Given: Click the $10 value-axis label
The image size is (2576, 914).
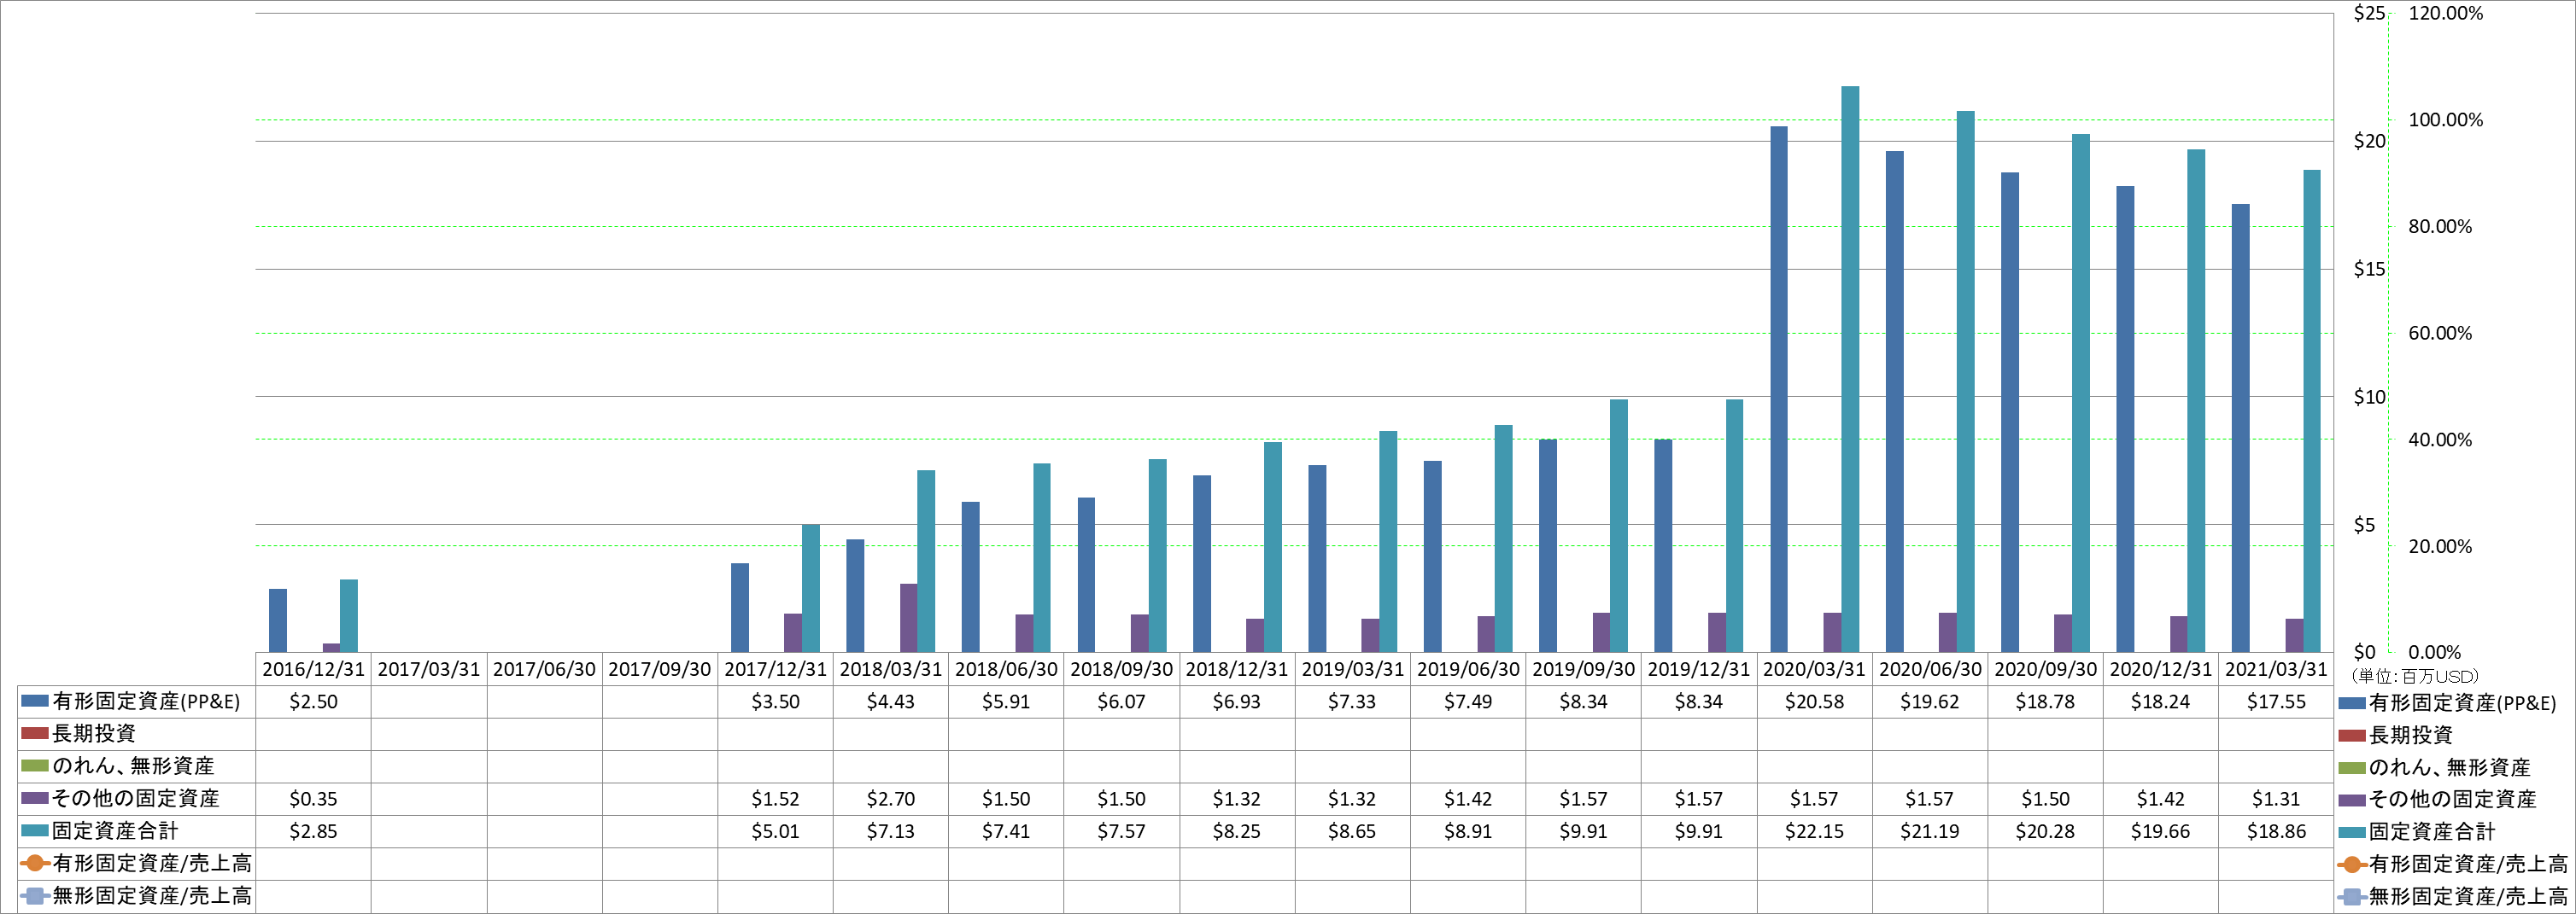Looking at the screenshot, I should click(x=2369, y=397).
